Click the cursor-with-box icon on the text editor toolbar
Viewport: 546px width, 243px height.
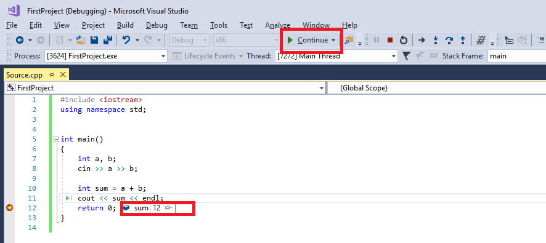point(509,41)
